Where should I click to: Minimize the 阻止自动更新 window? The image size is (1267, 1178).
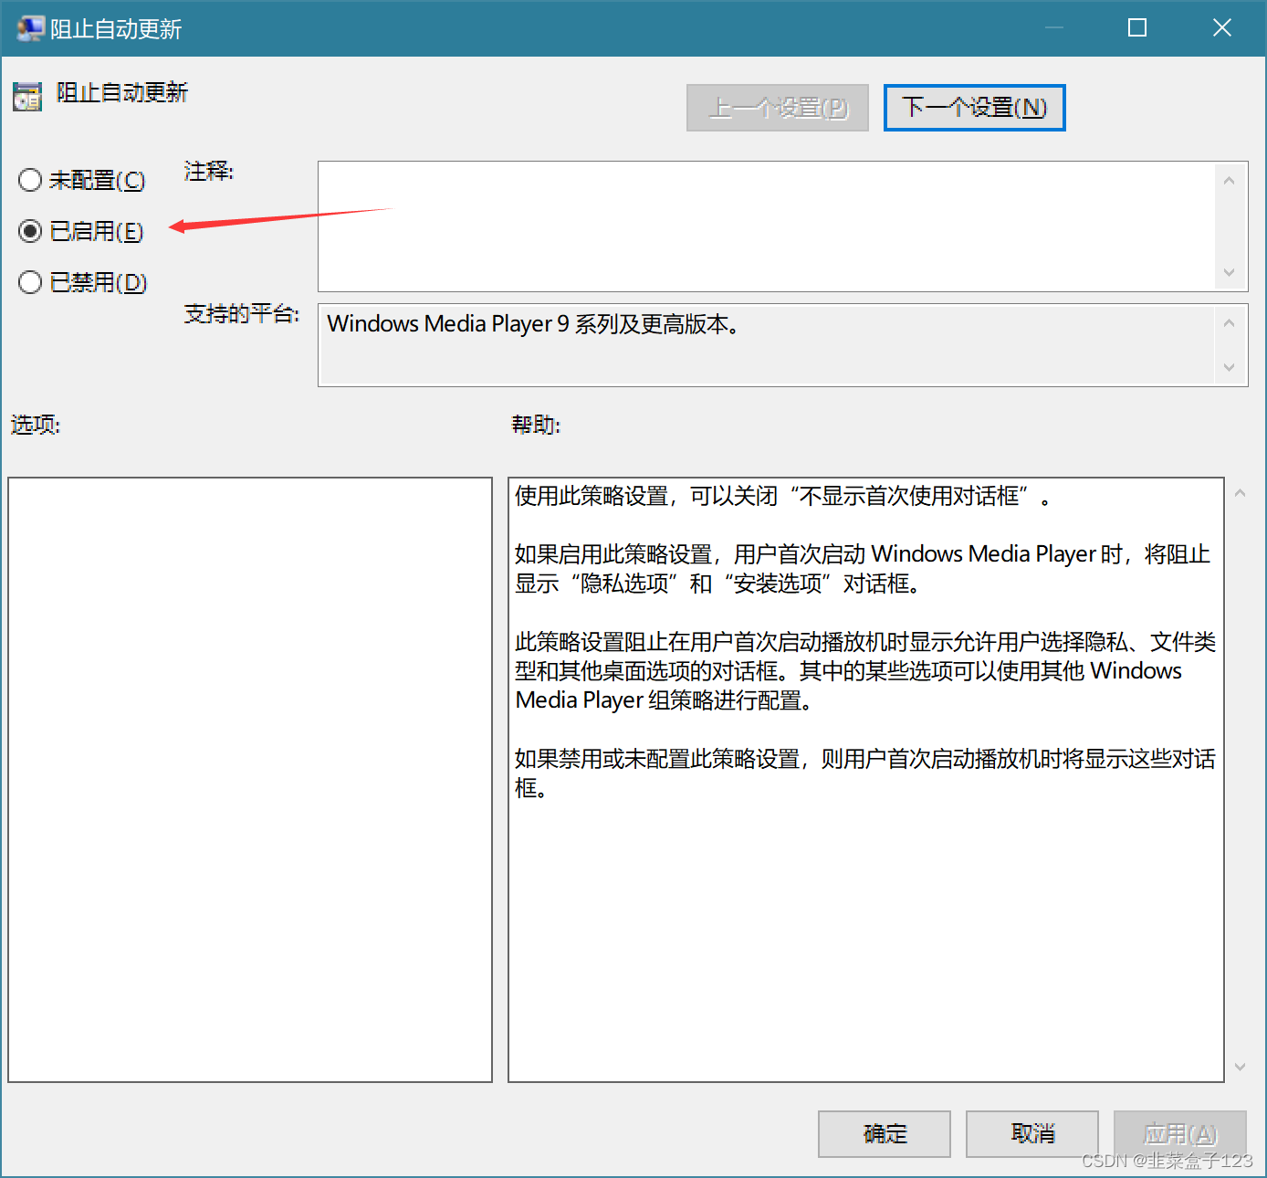coord(1054,28)
